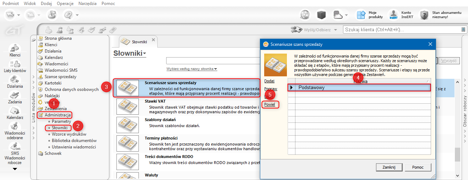The height and width of the screenshot is (180, 468).
Task: Click the Szablony działań dictionary icon
Action: (127, 125)
